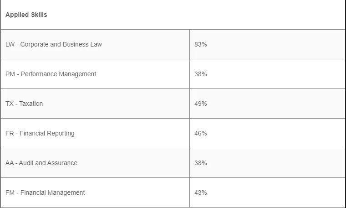Viewport: 346px width, 208px height.
Task: Select the FM - Financial Management cell
Action: [45, 192]
